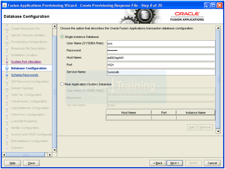Click the Load Balancer Configuration step

[30, 108]
